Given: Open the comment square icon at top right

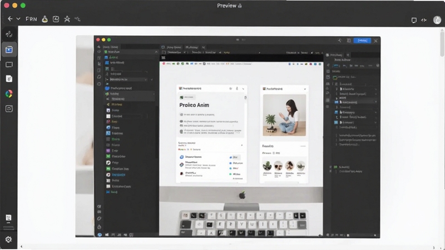Looking at the screenshot, I should point(414,20).
